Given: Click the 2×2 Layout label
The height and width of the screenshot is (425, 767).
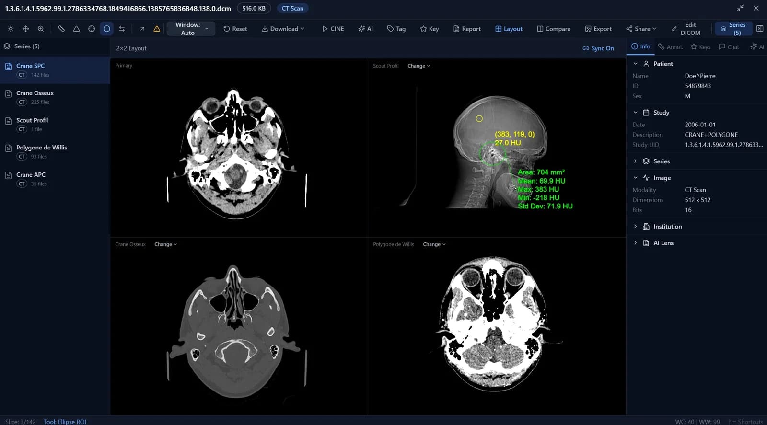Looking at the screenshot, I should point(131,48).
